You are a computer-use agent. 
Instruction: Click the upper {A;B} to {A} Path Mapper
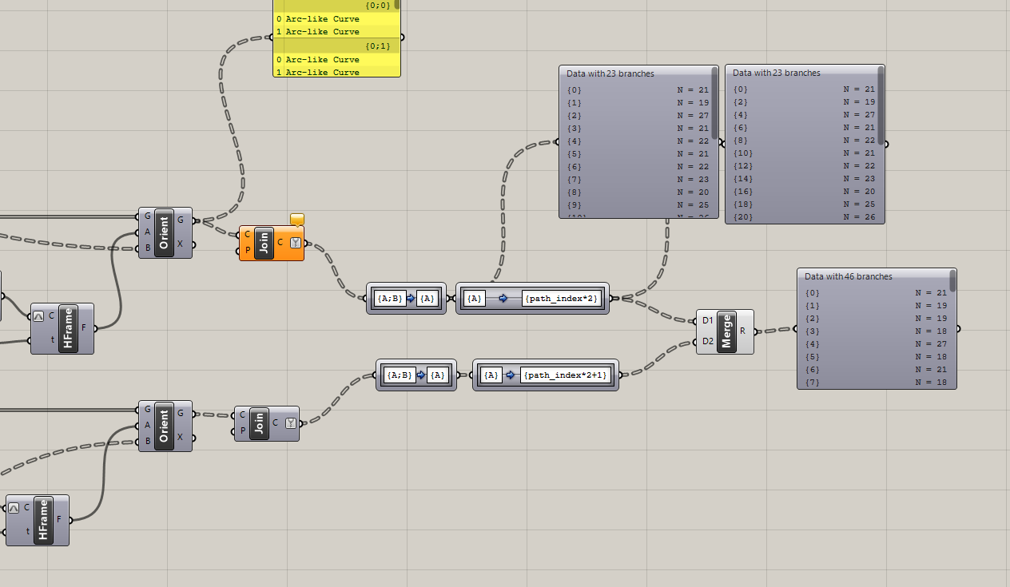406,298
